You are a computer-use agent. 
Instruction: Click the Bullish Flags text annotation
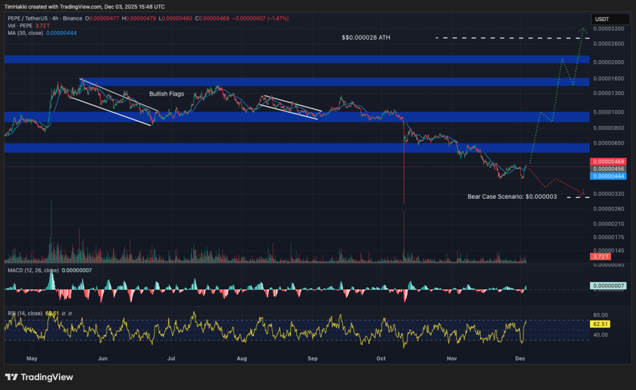point(166,94)
